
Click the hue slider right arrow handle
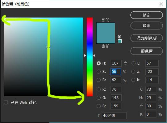tap(94, 56)
